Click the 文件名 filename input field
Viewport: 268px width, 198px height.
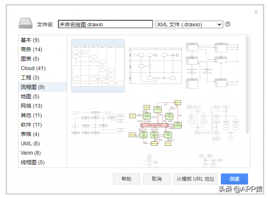(105, 24)
